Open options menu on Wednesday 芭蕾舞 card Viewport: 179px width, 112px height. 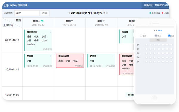[x=114, y=56]
